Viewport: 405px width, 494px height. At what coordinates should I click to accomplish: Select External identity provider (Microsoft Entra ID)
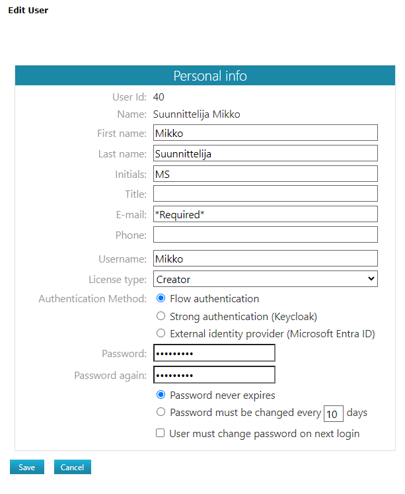161,334
